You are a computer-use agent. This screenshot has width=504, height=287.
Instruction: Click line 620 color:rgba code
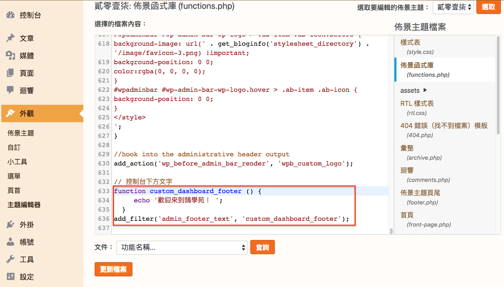[x=159, y=71]
